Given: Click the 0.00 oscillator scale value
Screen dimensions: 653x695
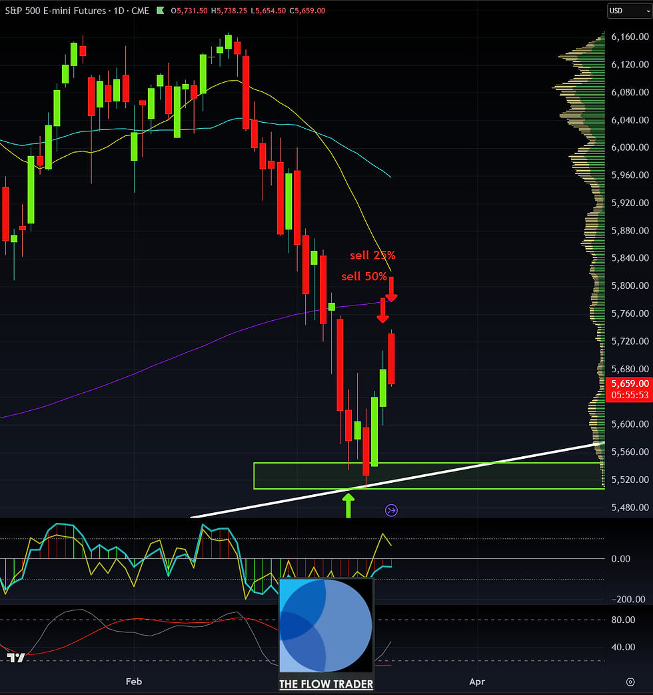Looking at the screenshot, I should pyautogui.click(x=620, y=559).
